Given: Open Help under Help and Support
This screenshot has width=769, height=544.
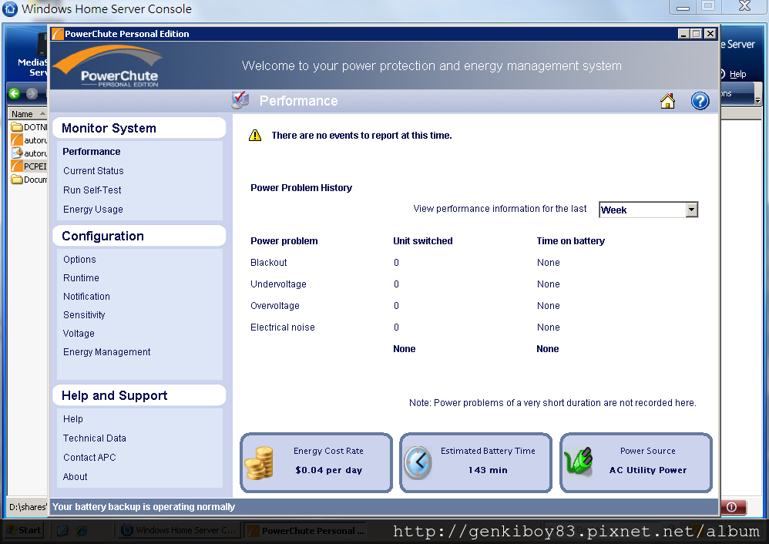Looking at the screenshot, I should 72,419.
